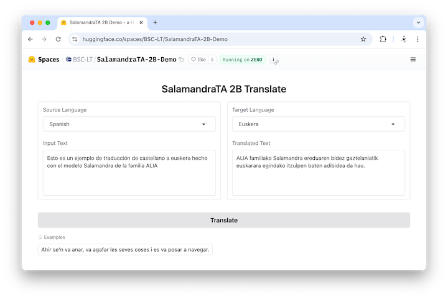Open the browser extensions puzzle icon
448x299 pixels.
(383, 39)
